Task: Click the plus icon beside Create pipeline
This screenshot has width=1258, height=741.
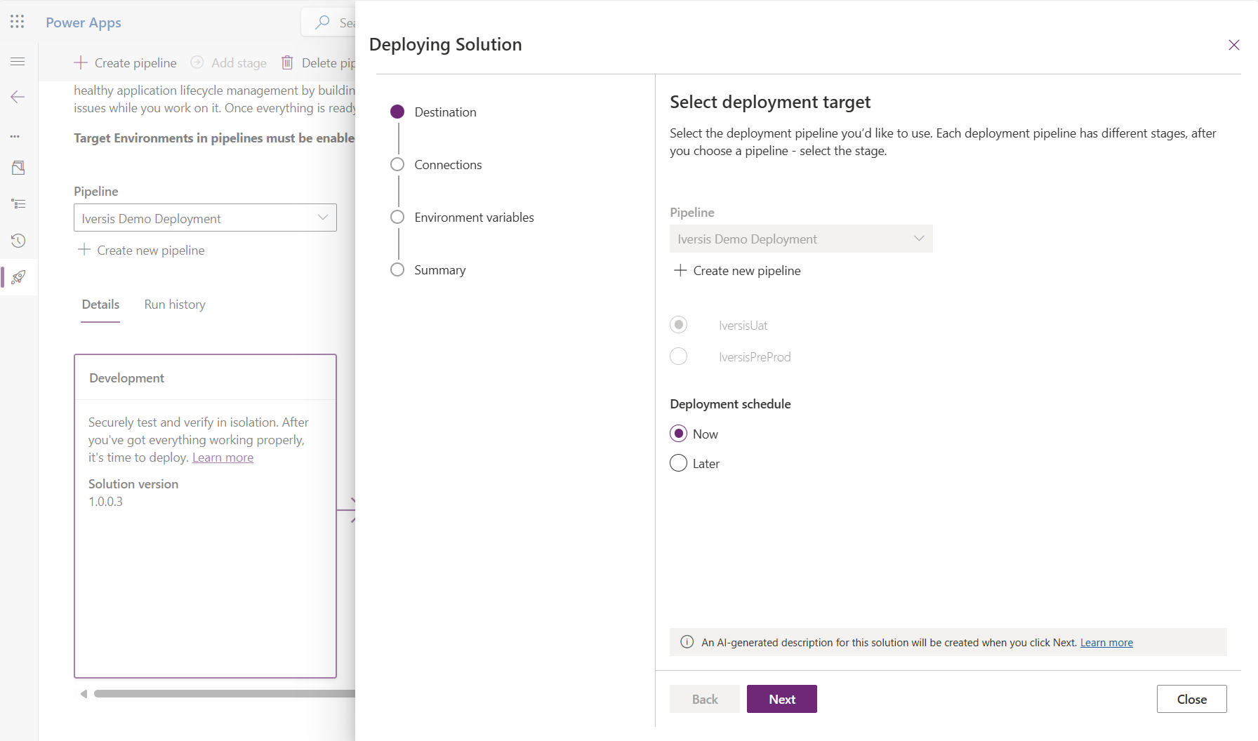Action: click(81, 62)
